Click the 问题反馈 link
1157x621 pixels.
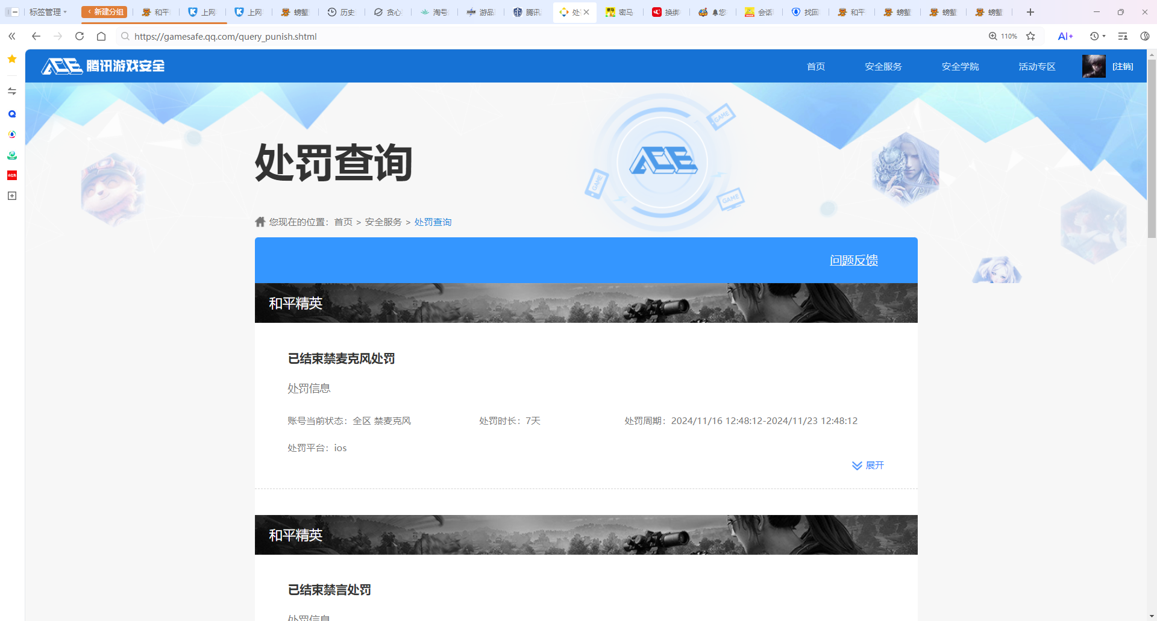853,260
